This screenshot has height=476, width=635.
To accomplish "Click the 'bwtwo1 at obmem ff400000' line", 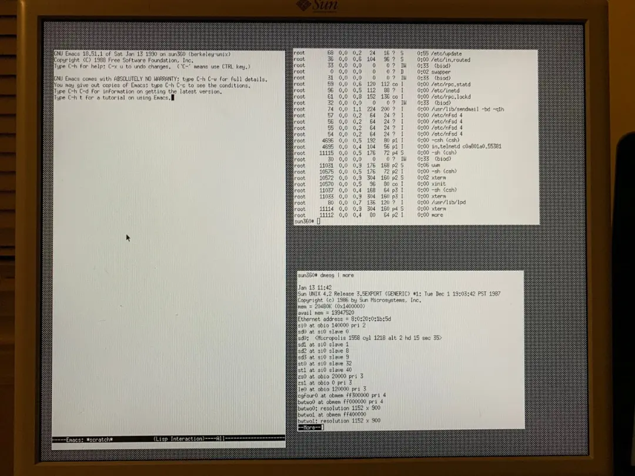I will [332, 414].
